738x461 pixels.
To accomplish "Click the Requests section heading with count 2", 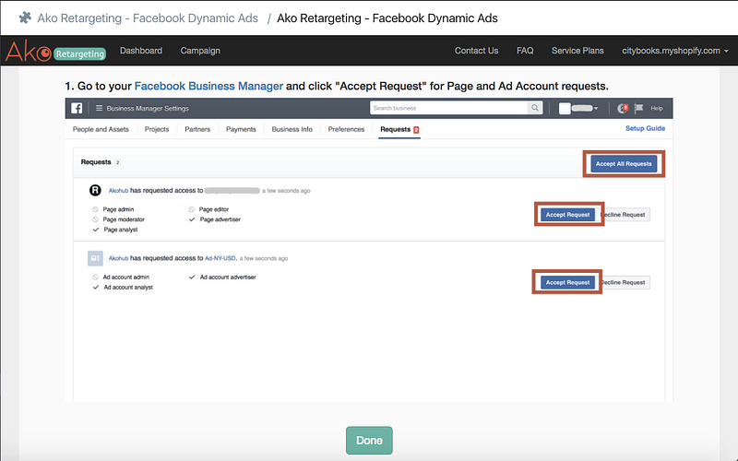I will 101,162.
